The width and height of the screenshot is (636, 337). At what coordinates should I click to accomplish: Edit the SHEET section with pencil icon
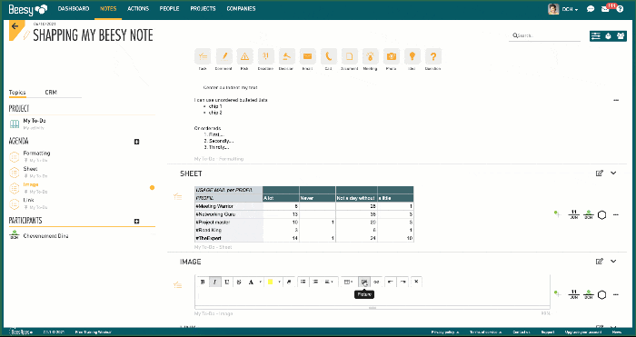599,173
